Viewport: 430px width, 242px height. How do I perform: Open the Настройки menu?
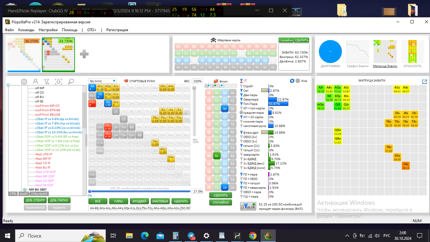[48, 30]
